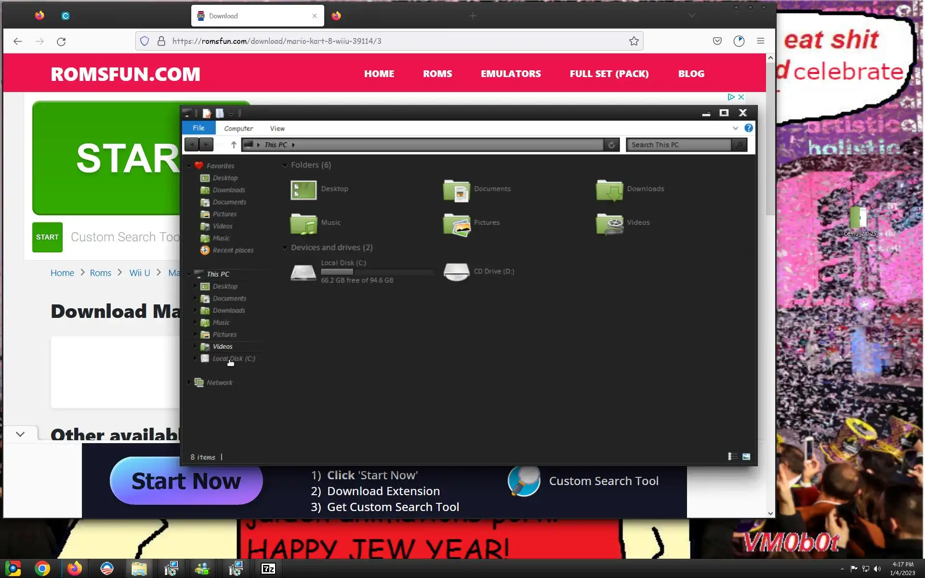Expand the Network tree node
The width and height of the screenshot is (925, 578).
(x=189, y=382)
